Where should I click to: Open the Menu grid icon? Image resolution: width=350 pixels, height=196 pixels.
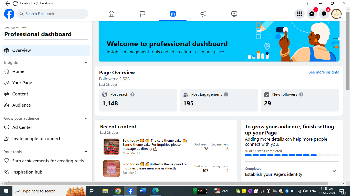tap(300, 14)
